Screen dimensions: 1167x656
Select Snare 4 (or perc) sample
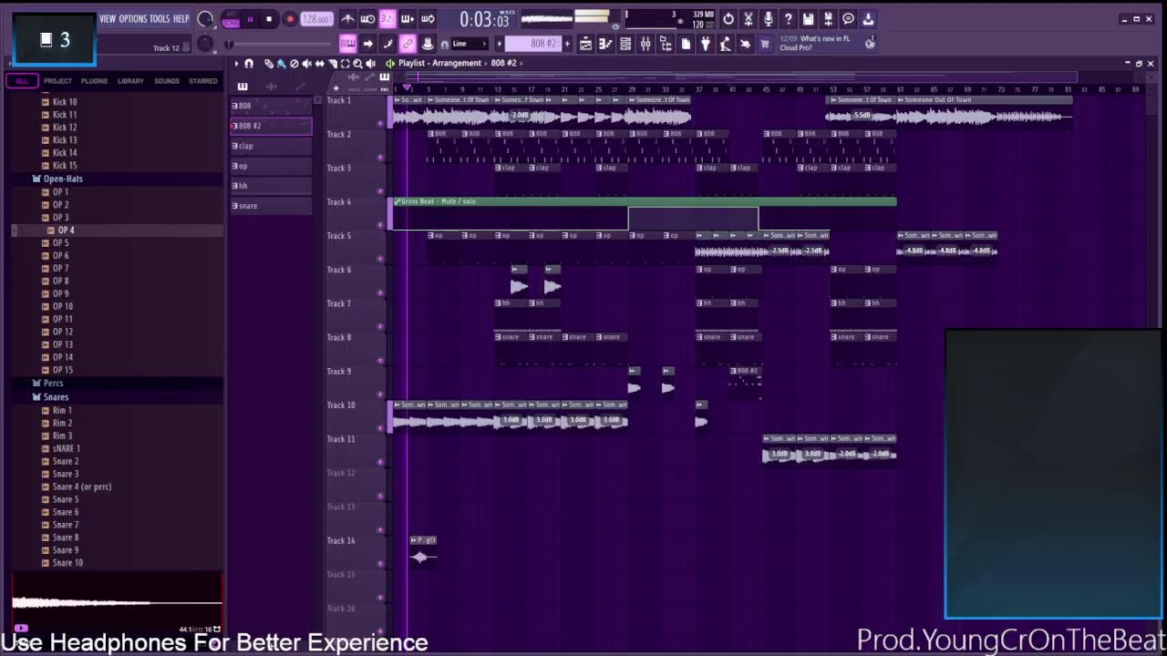(82, 487)
